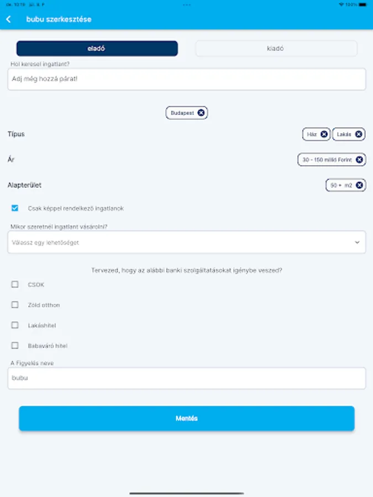Enable the CSOK checkbox

15,285
